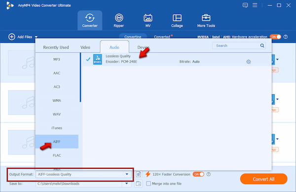
Task: Open the Converting tab
Action: pyautogui.click(x=133, y=37)
